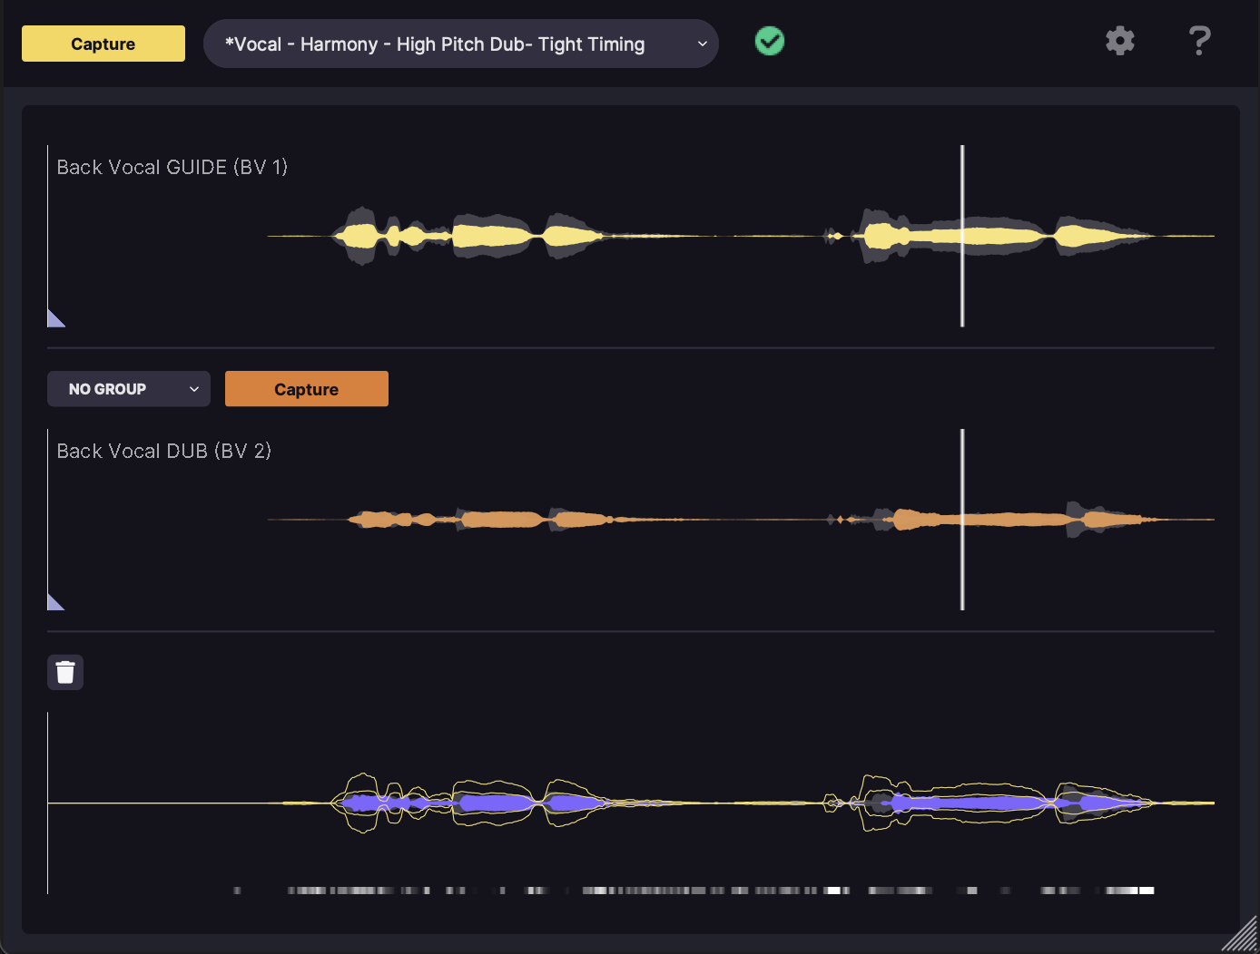Open the settings gear
The image size is (1260, 954).
coord(1119,41)
